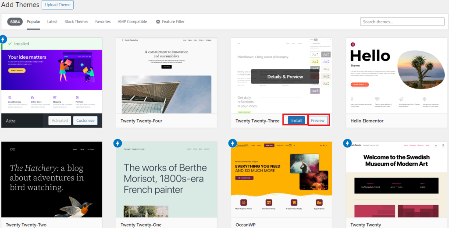Click the AMP lightning icon on Astra

(3, 39)
